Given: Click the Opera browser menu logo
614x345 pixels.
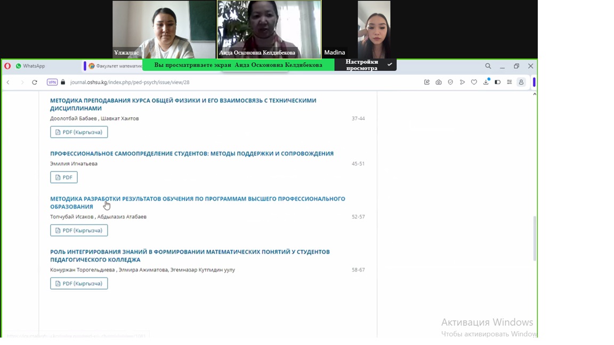Looking at the screenshot, I should (7, 66).
